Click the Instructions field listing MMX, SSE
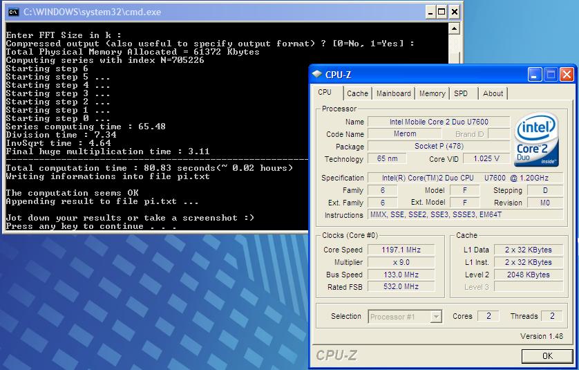The image size is (579, 370). tap(465, 214)
